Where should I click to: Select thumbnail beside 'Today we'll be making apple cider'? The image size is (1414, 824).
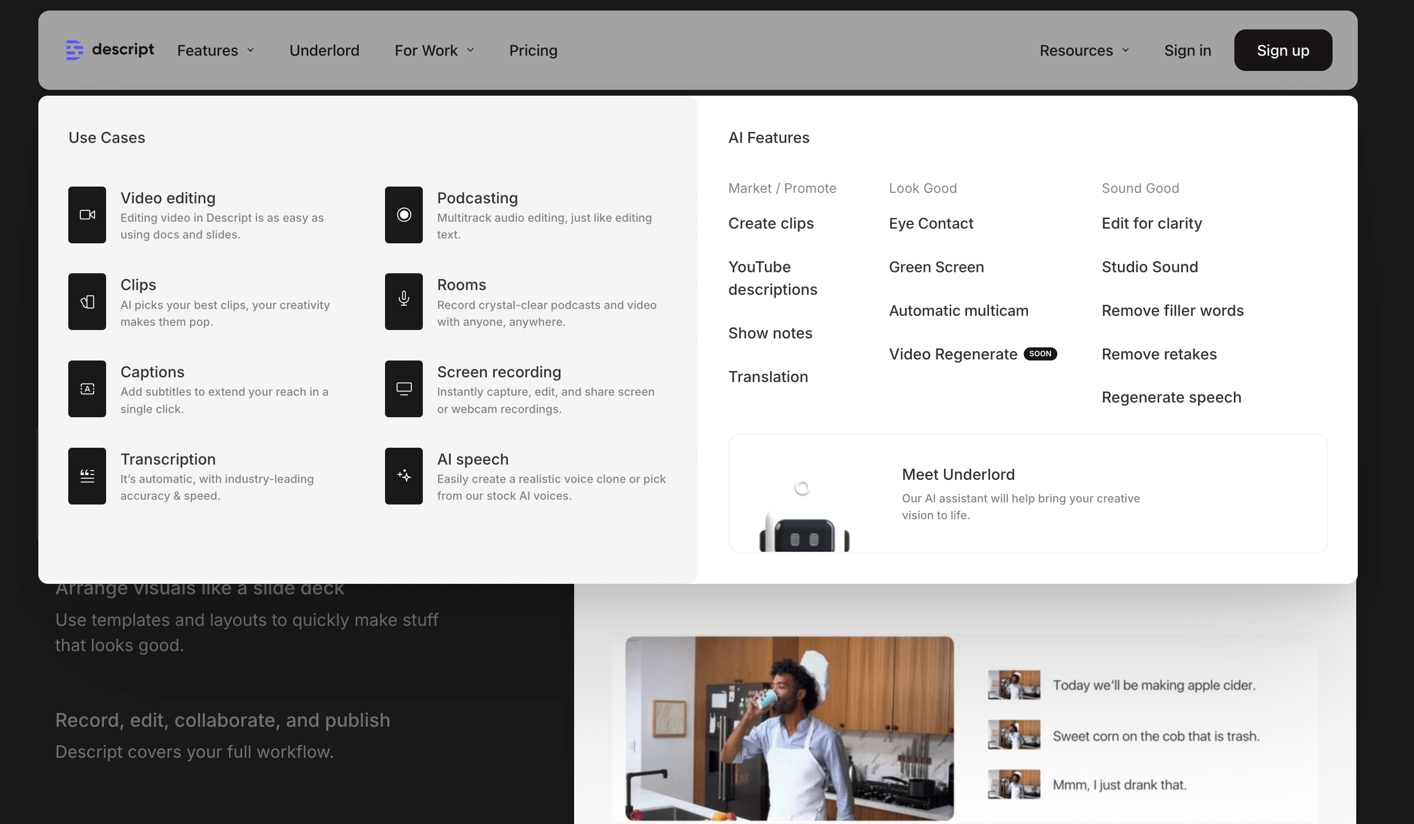point(1013,685)
